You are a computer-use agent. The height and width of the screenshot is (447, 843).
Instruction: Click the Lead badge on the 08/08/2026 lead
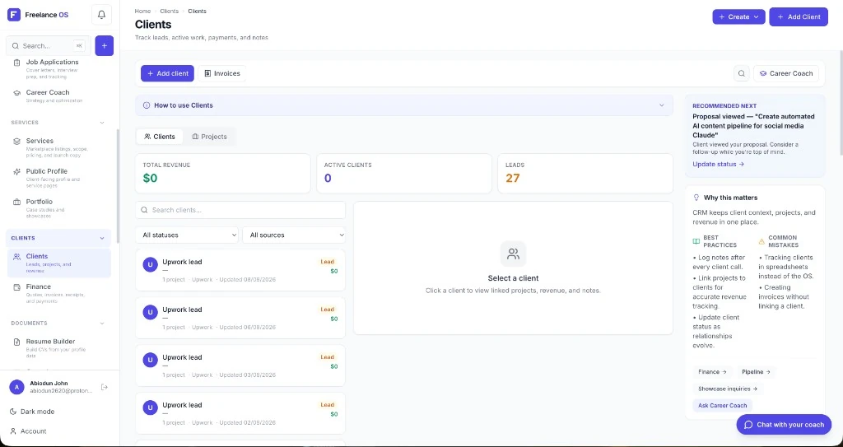pos(328,262)
